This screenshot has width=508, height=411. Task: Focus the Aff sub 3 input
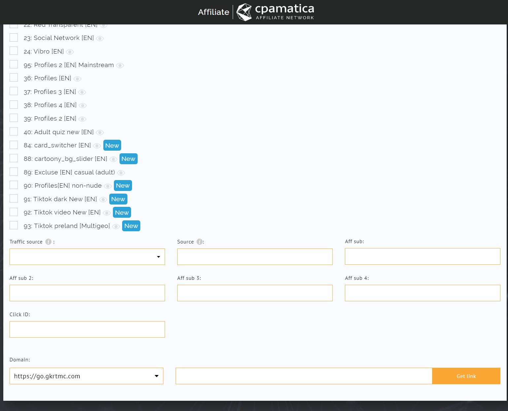255,293
